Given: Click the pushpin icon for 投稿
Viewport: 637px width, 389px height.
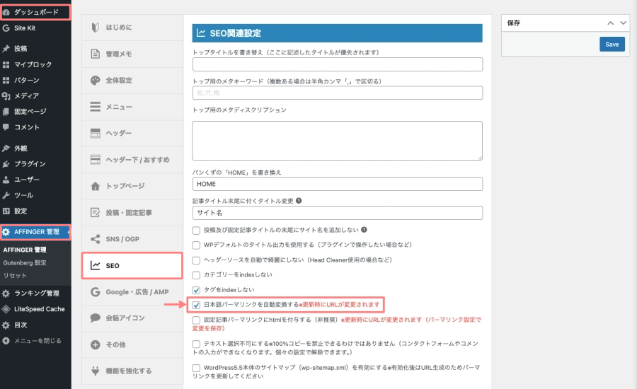Looking at the screenshot, I should click(6, 49).
